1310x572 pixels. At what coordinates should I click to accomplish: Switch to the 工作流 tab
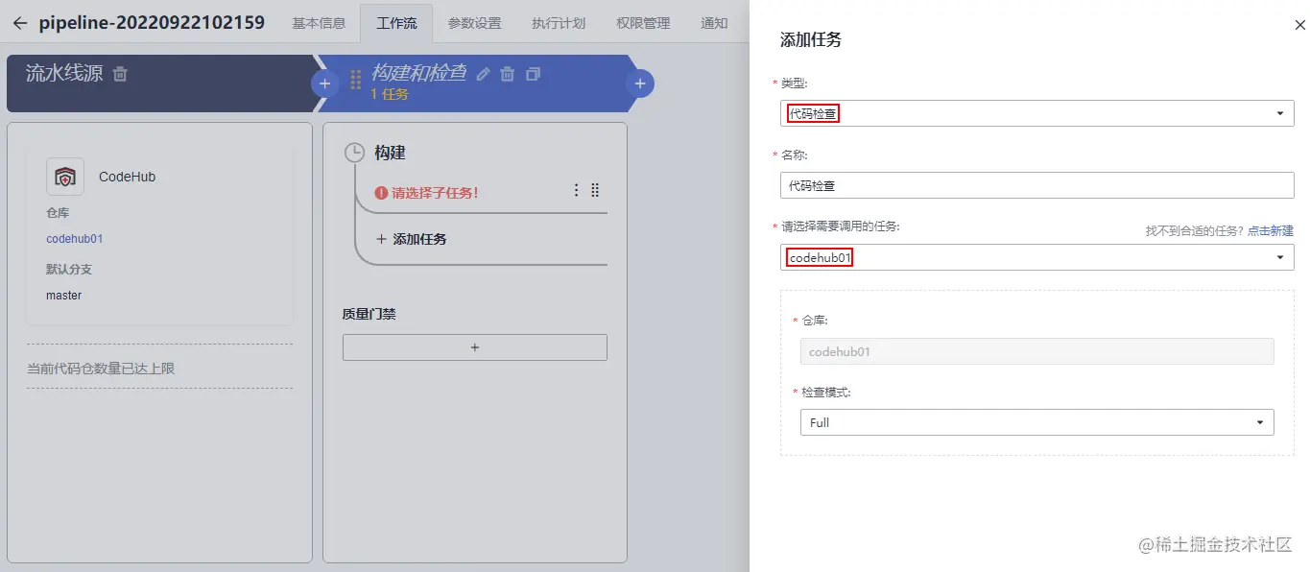pyautogui.click(x=396, y=23)
